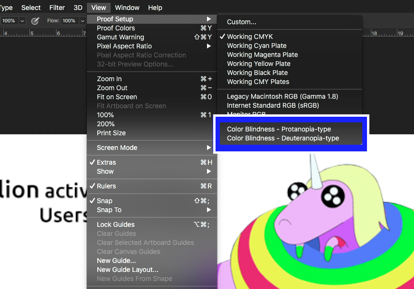Toggle Gamut Warning
Screen dimensions: 414x289
coord(152,37)
